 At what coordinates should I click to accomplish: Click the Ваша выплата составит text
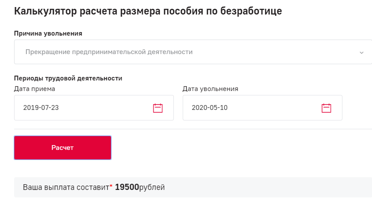tap(66, 187)
